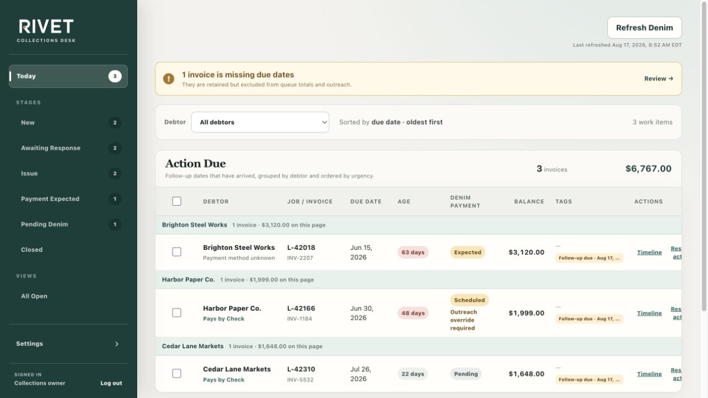708x398 pixels.
Task: Click the Pending payment badge
Action: click(x=466, y=374)
